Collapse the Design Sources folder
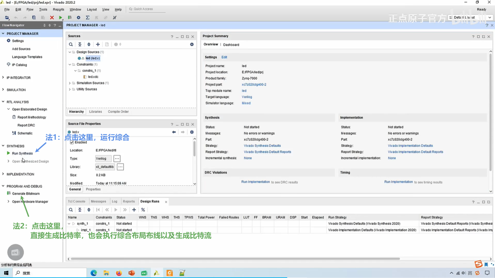 coord(70,52)
